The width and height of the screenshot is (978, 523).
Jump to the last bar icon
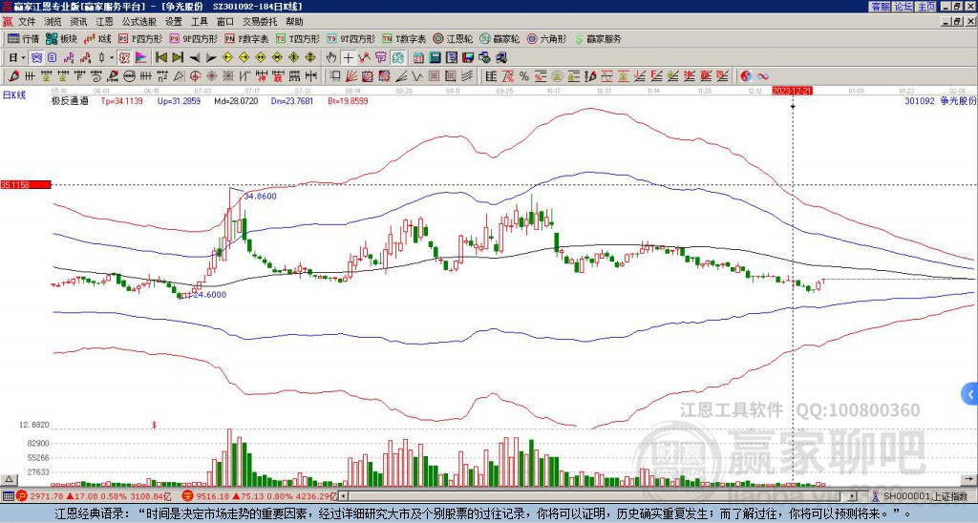point(178,57)
